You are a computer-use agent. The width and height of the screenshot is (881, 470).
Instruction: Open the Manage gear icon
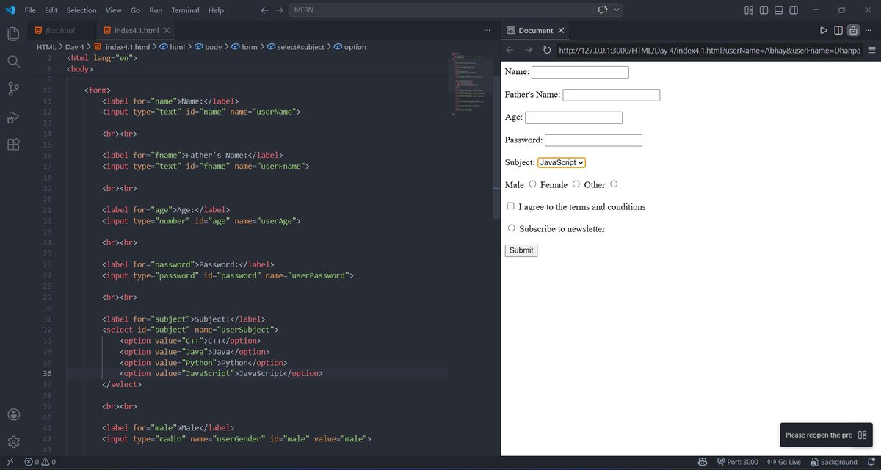13,442
